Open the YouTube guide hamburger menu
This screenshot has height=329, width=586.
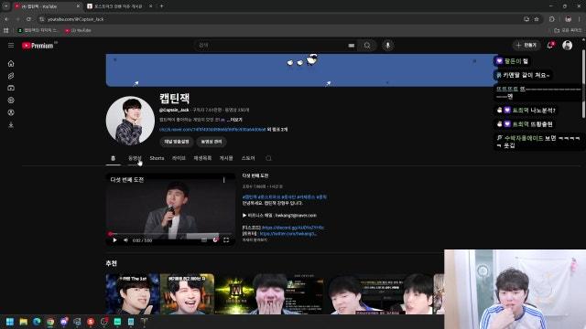11,45
